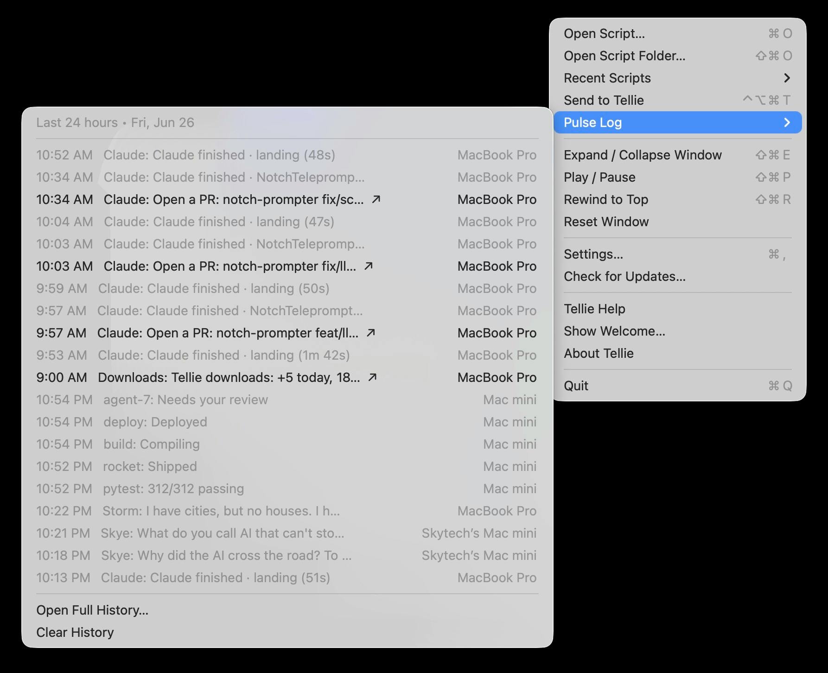Click arrow icon on 9:00 AM Downloads entry
This screenshot has height=673, width=828.
372,377
